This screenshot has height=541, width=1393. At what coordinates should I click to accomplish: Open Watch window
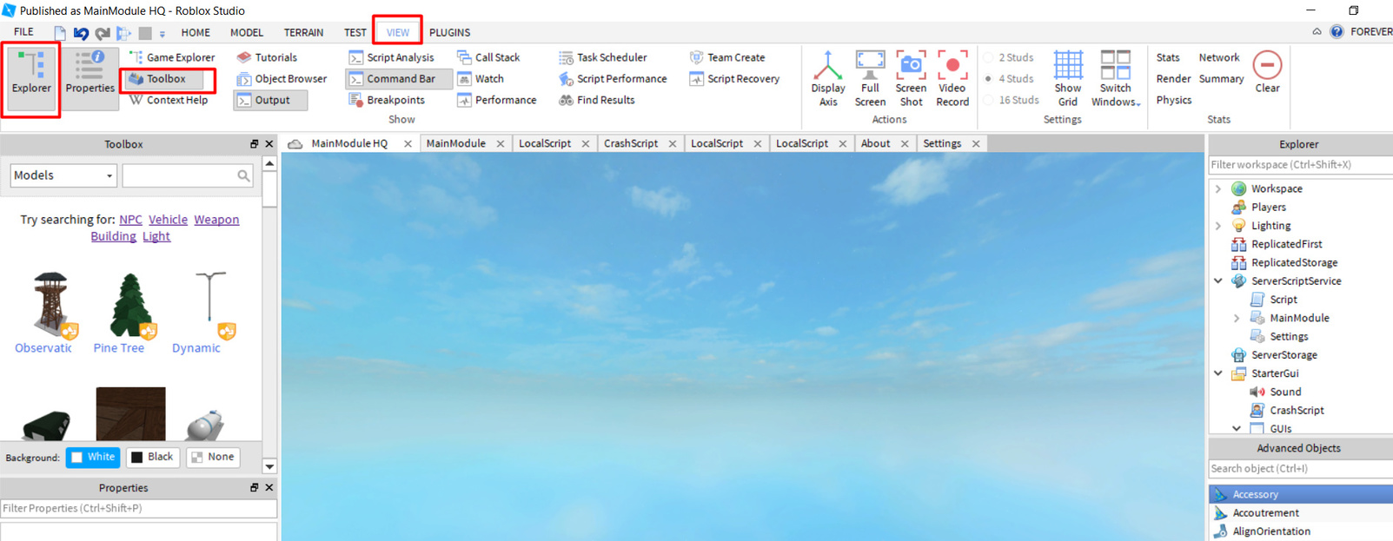(x=481, y=79)
